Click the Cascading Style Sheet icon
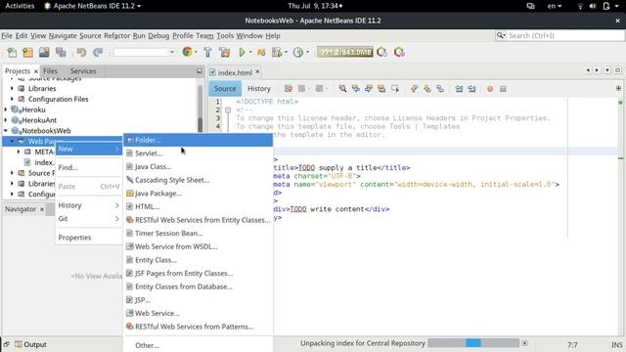This screenshot has width=626, height=352. (x=129, y=180)
